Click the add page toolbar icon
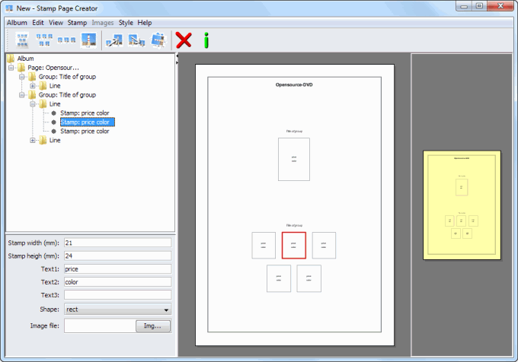 [22, 40]
